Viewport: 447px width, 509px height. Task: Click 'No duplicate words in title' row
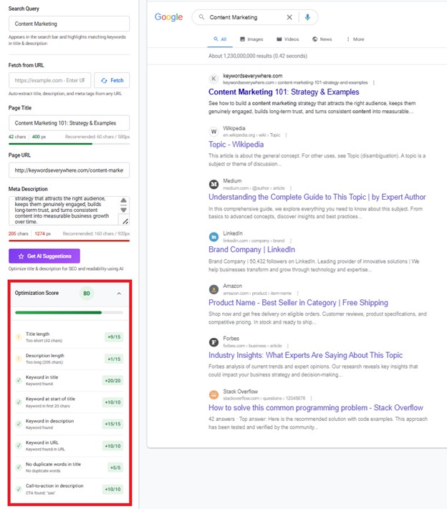click(69, 467)
